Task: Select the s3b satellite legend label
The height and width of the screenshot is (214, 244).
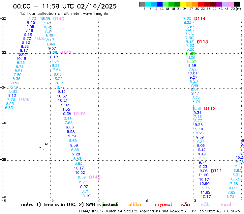Action: (205, 204)
